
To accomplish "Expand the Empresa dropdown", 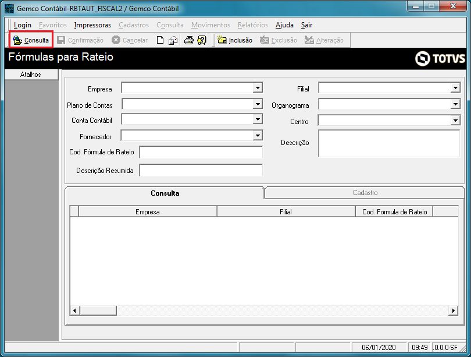I will point(258,88).
